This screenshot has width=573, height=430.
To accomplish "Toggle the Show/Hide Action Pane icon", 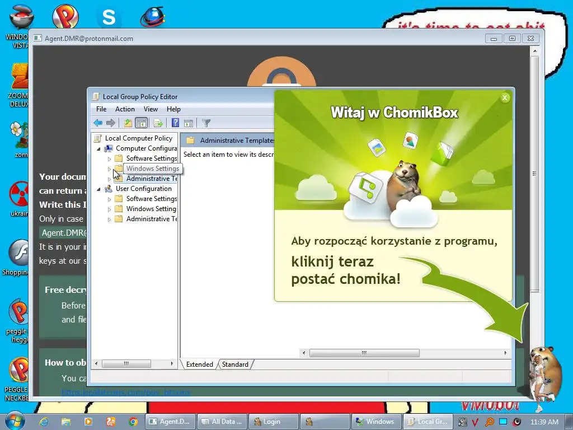I will 189,123.
